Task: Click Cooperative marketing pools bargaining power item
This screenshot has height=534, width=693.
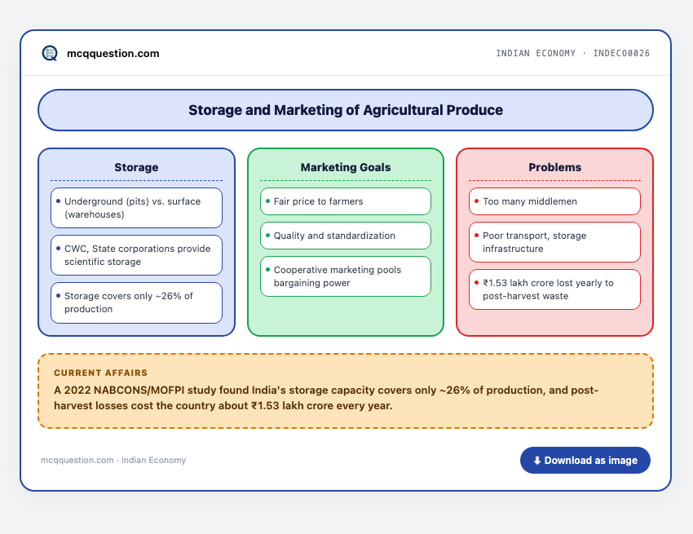Action: (346, 276)
